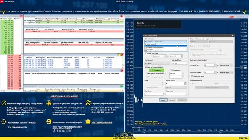The image size is (249, 140).
Task: Cancel the dialog with Отмена button
Action: point(172,100)
